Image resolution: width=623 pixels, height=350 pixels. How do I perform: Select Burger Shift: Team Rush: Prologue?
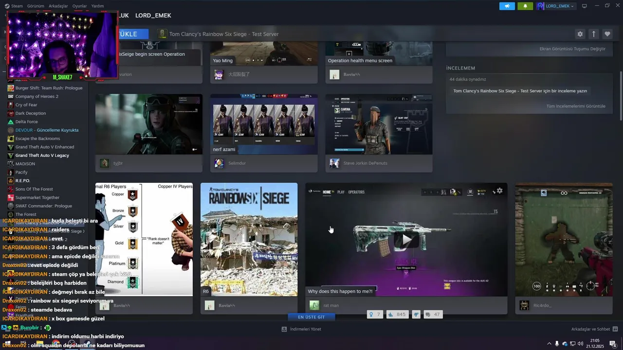point(48,88)
